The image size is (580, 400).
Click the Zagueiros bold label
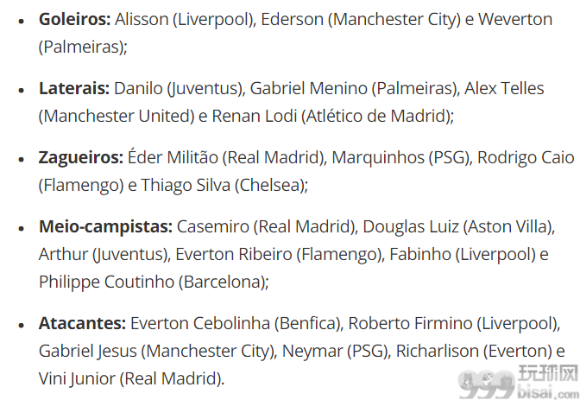pos(81,158)
